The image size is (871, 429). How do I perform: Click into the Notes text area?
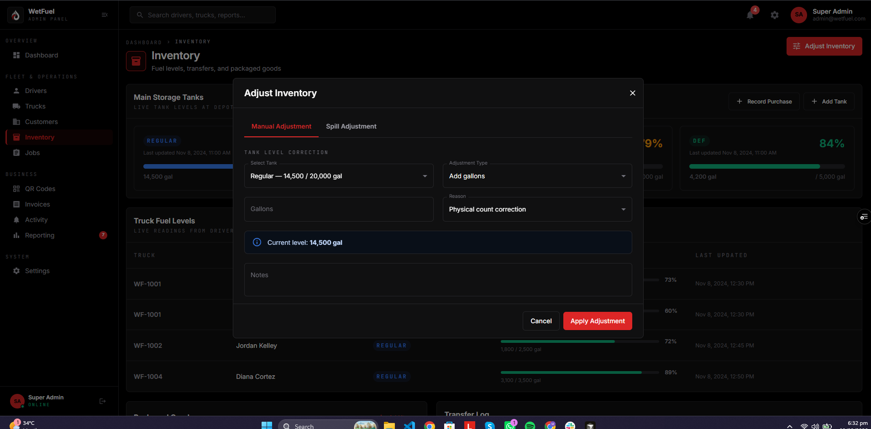[x=438, y=279]
